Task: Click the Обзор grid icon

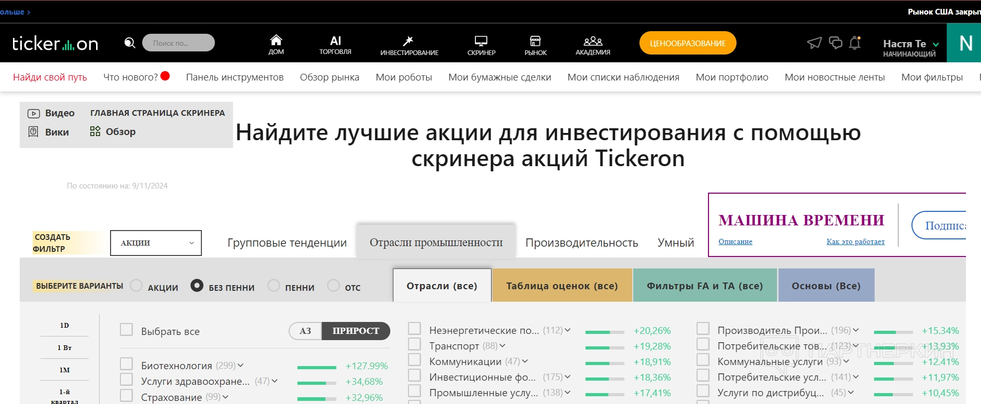Action: point(95,131)
